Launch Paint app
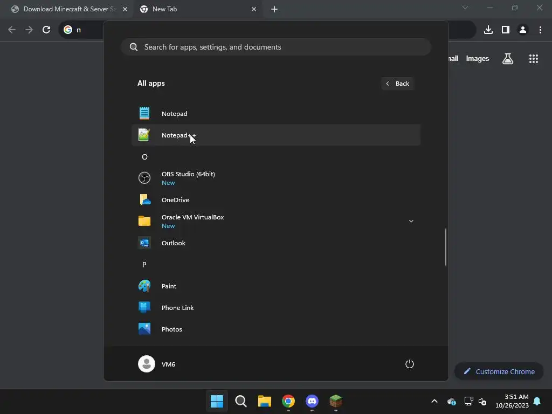This screenshot has height=414, width=552. pyautogui.click(x=276, y=286)
